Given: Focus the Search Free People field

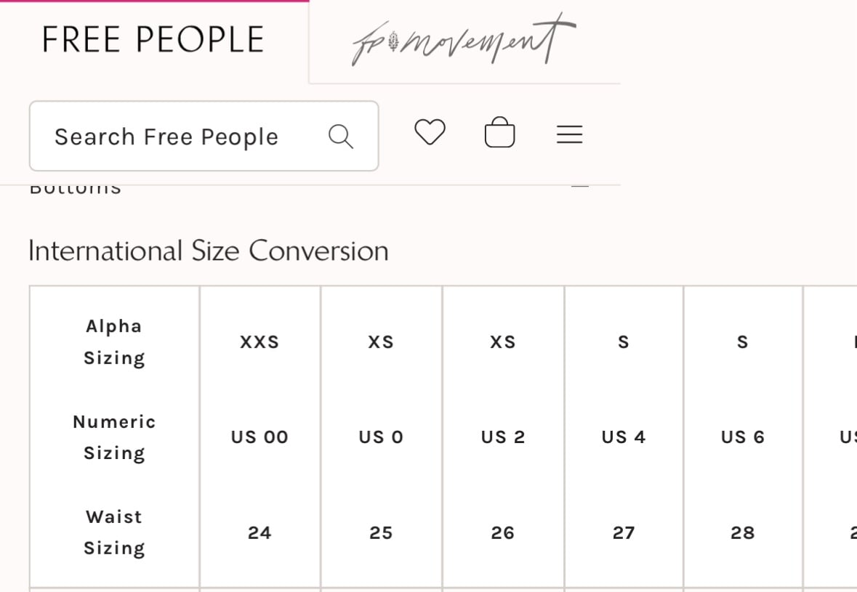Looking at the screenshot, I should 204,136.
